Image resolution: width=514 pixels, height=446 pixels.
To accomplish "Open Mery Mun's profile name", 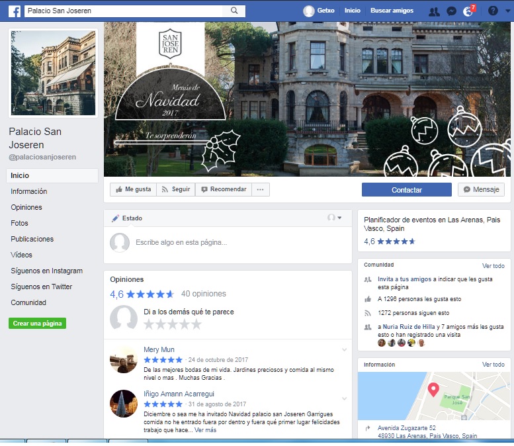I will click(159, 349).
